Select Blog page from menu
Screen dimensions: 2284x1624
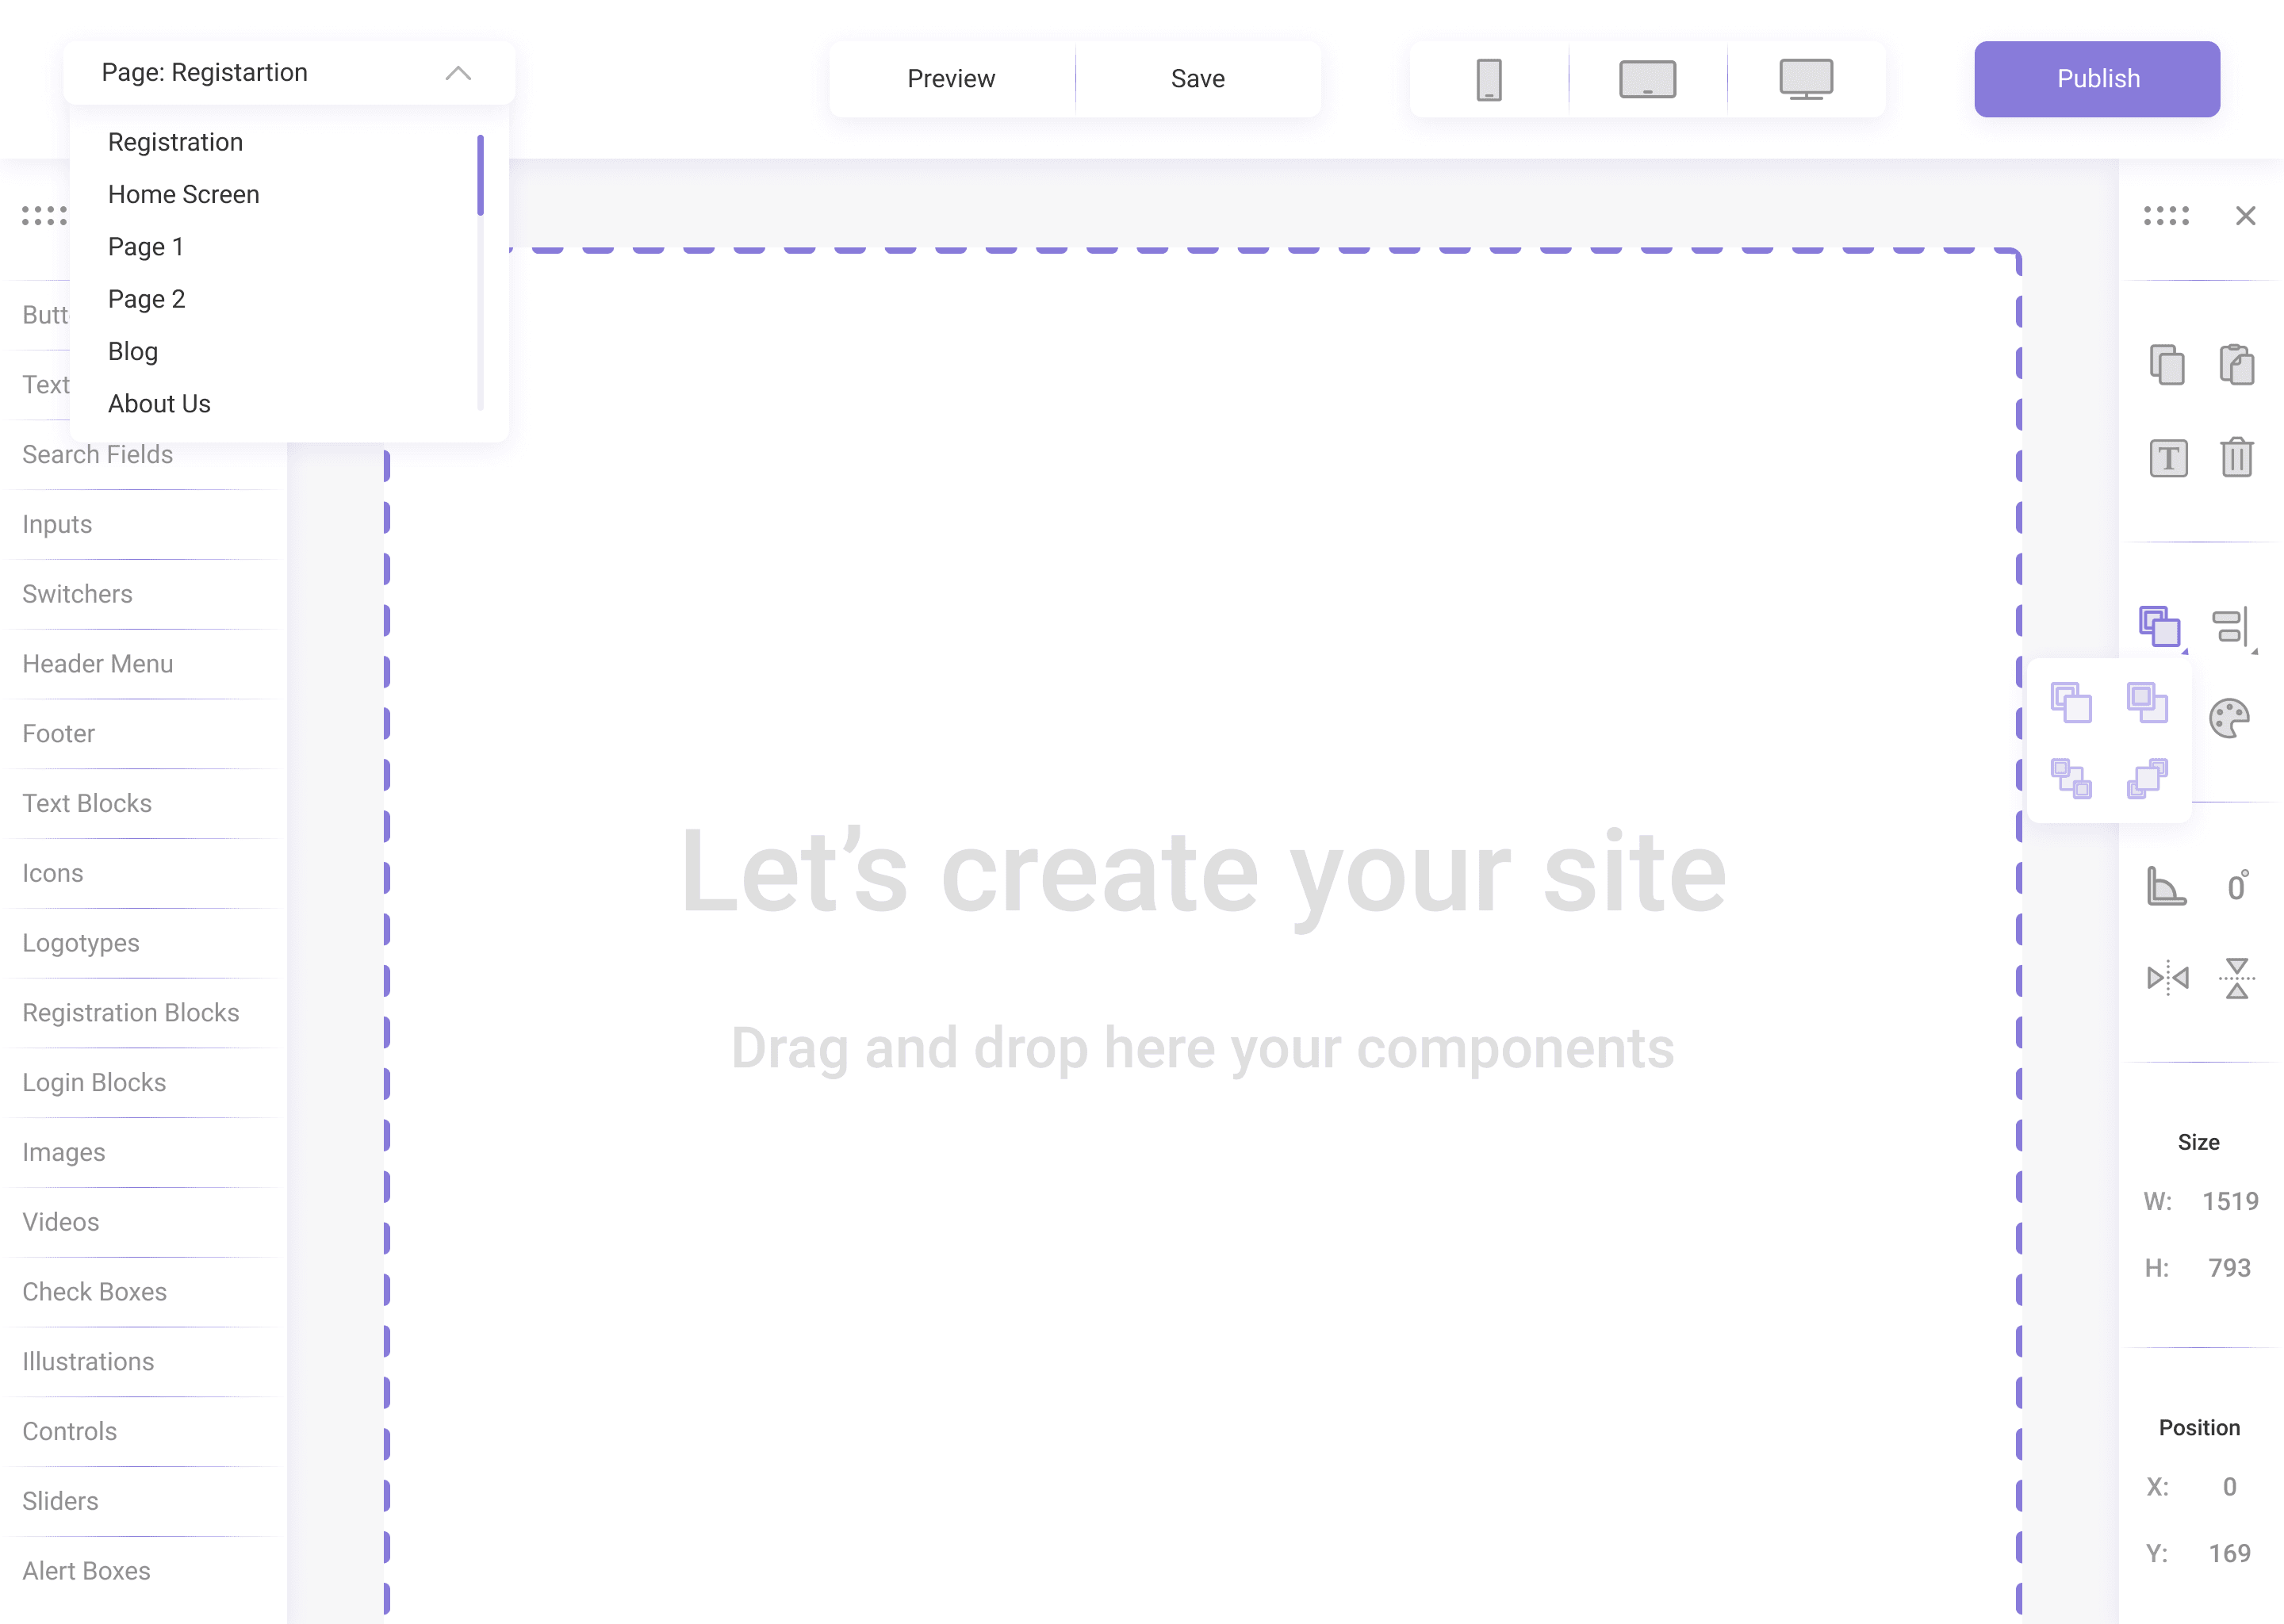(x=132, y=351)
